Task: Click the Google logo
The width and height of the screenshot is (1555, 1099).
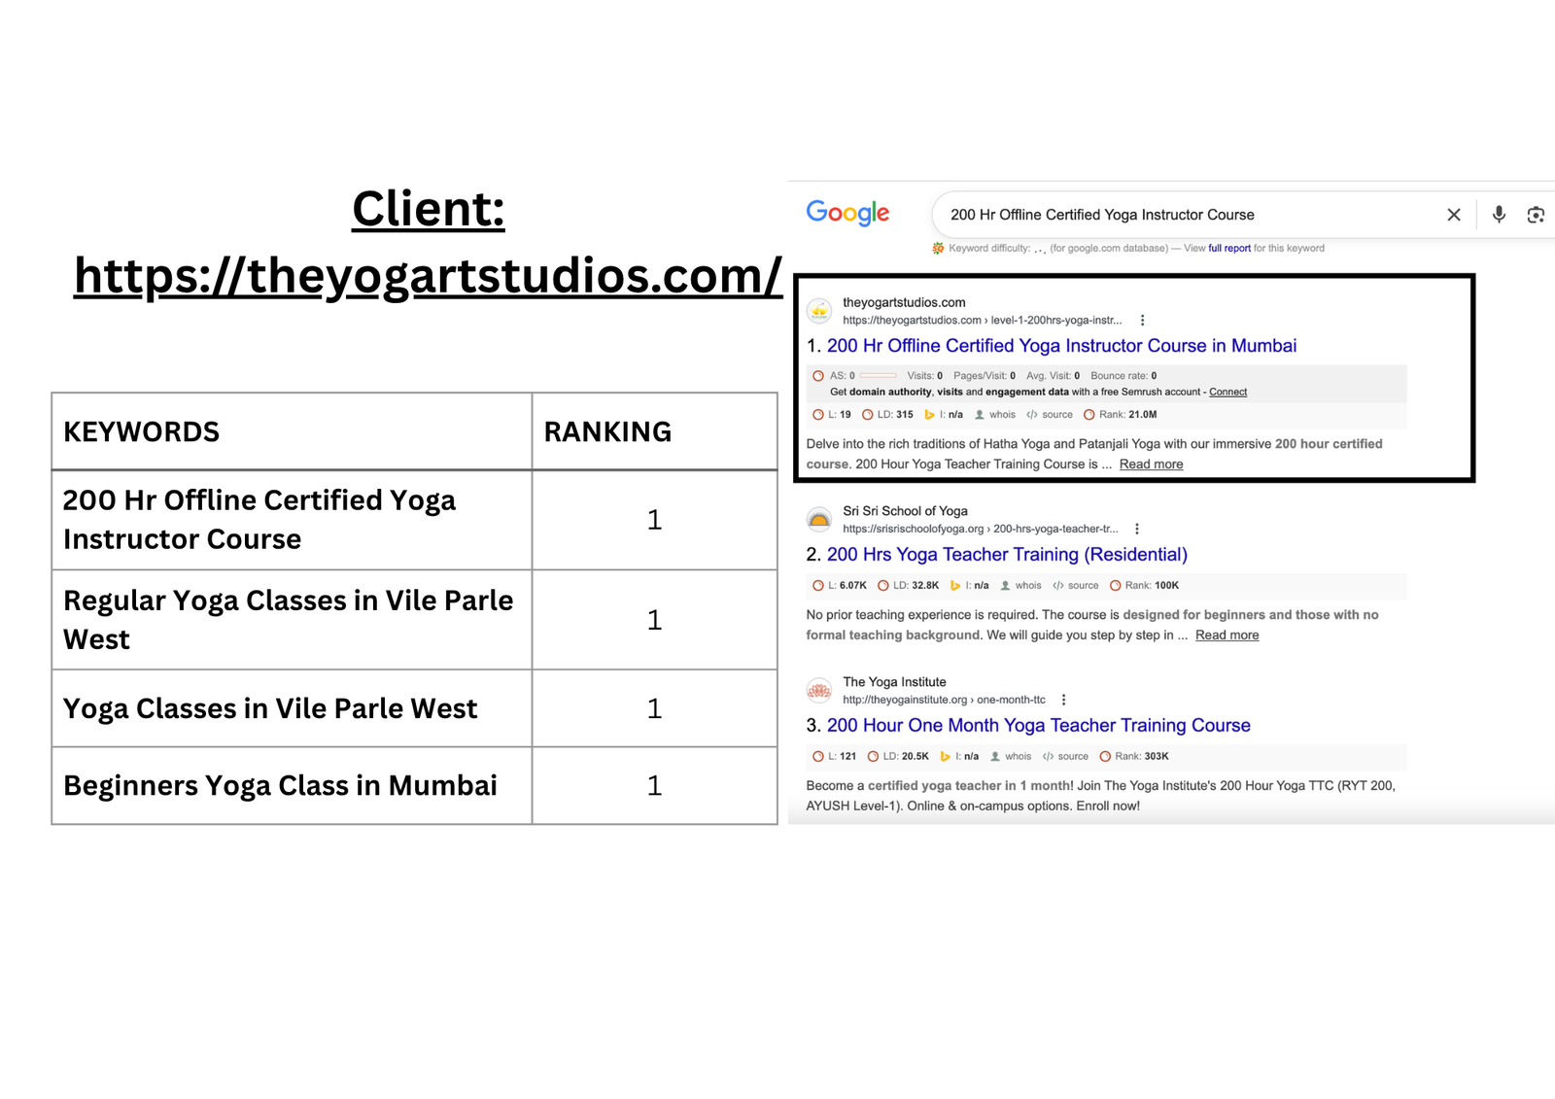Action: point(847,213)
